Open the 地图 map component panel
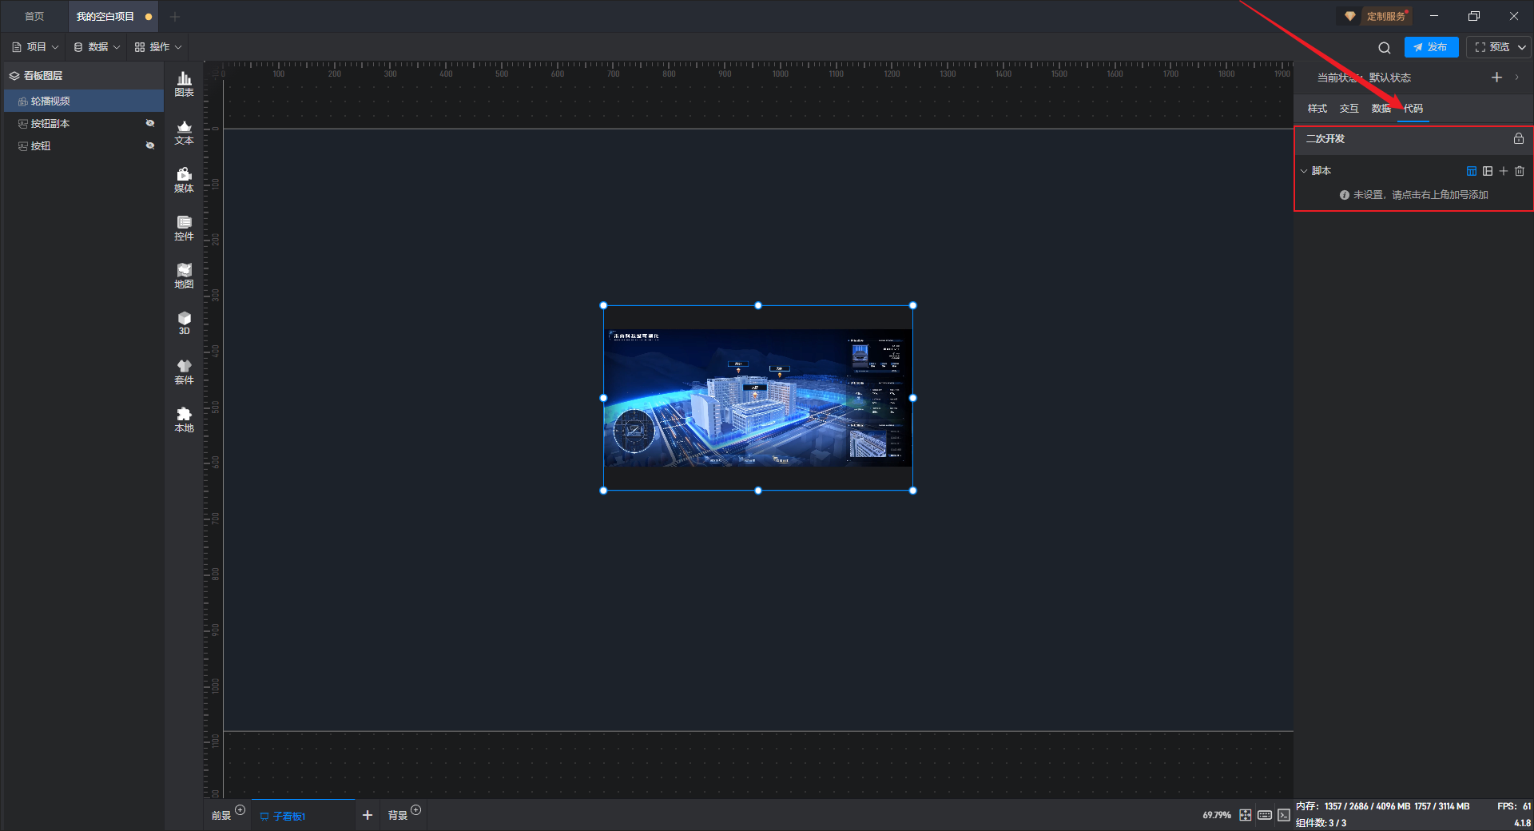 click(x=184, y=275)
